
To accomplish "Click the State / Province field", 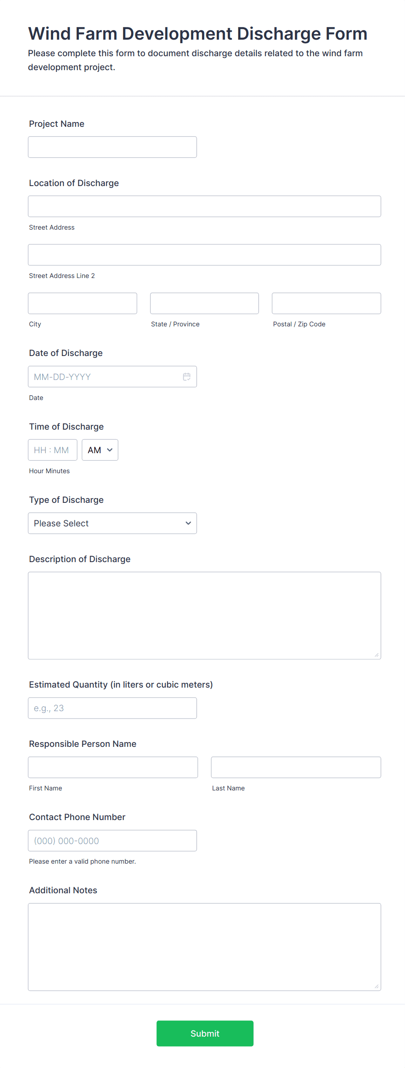I will click(x=204, y=303).
